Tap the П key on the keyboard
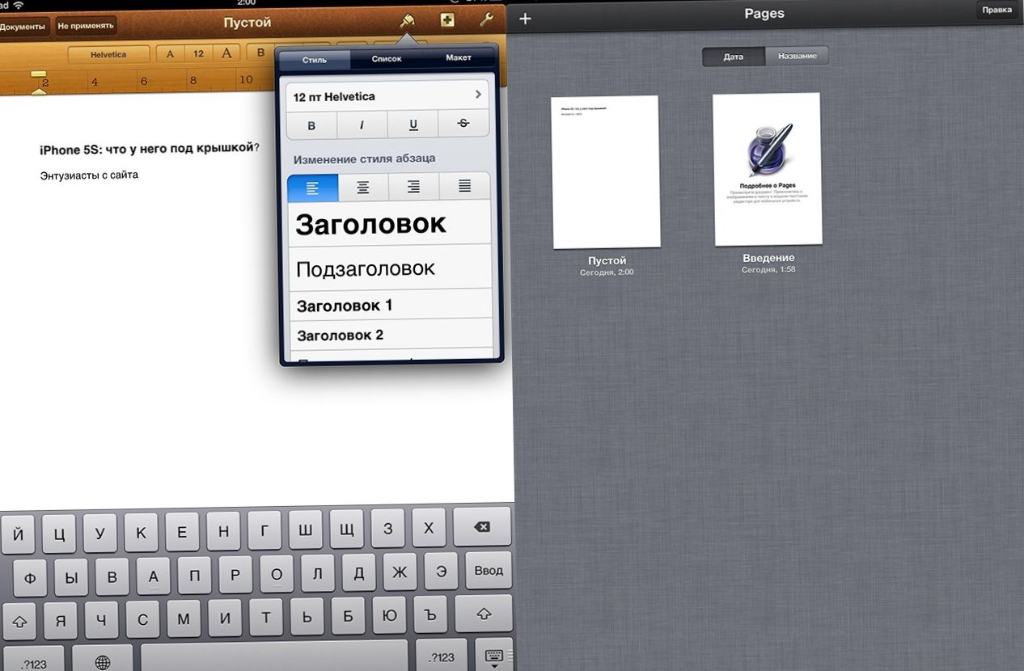Image resolution: width=1024 pixels, height=671 pixels. (194, 576)
